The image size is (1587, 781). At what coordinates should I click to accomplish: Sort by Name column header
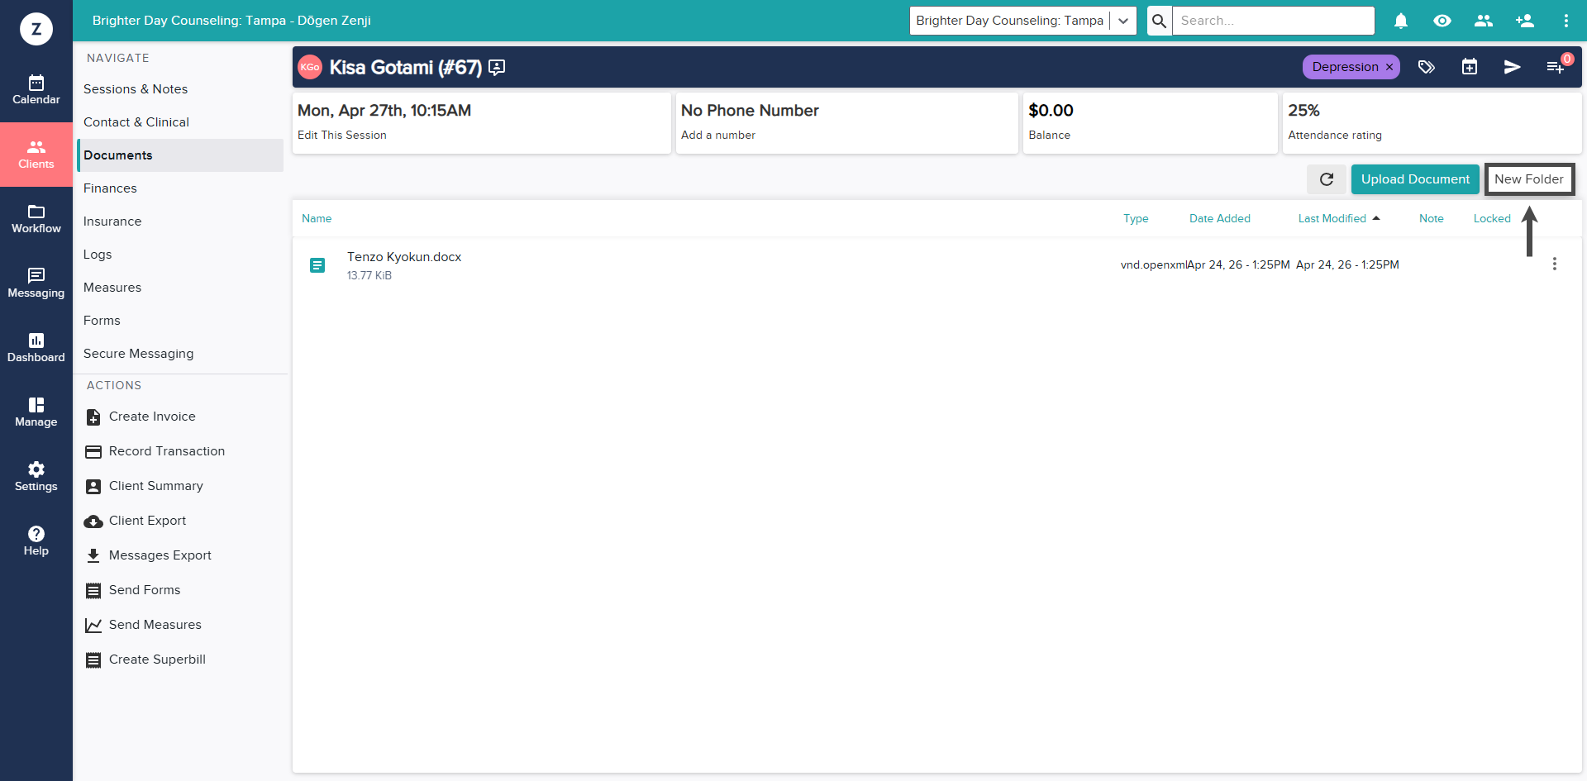click(x=317, y=219)
